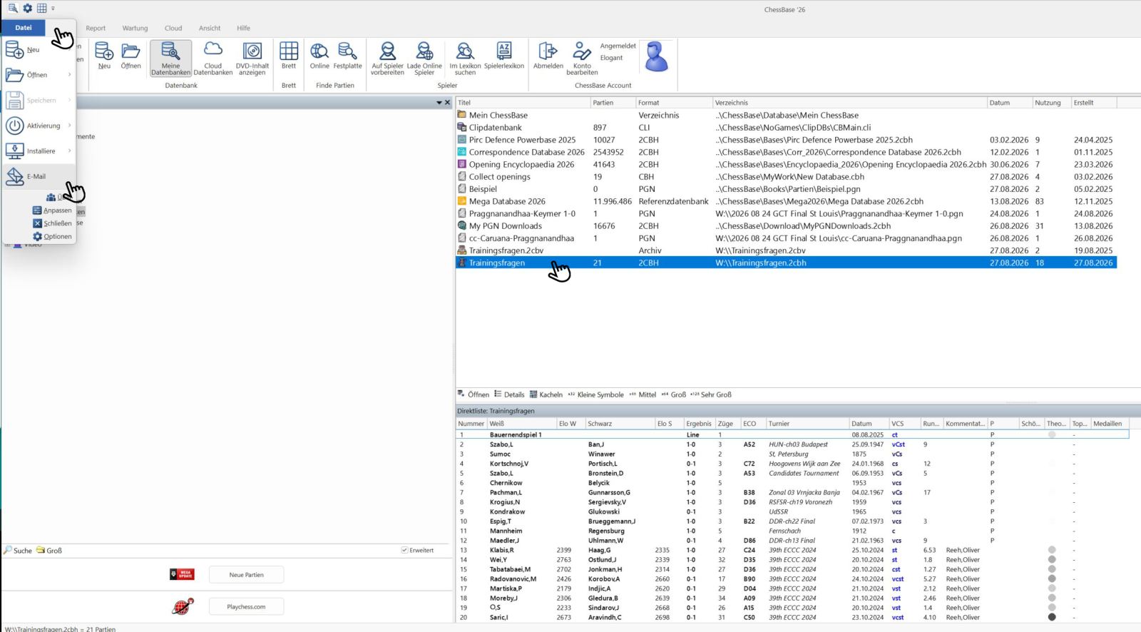Screen dimensions: 1141x632
Task: Click the Lade Online Spieler icon
Action: coord(424,58)
